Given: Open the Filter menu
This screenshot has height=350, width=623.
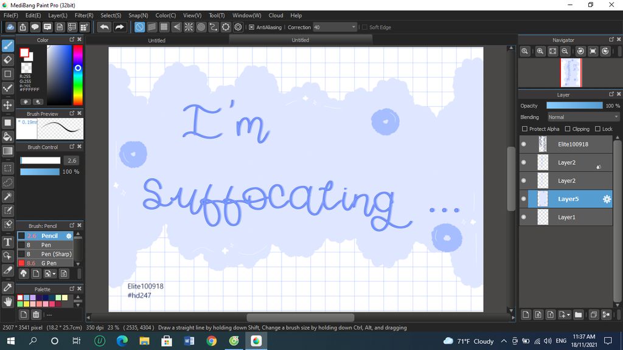Looking at the screenshot, I should (84, 15).
